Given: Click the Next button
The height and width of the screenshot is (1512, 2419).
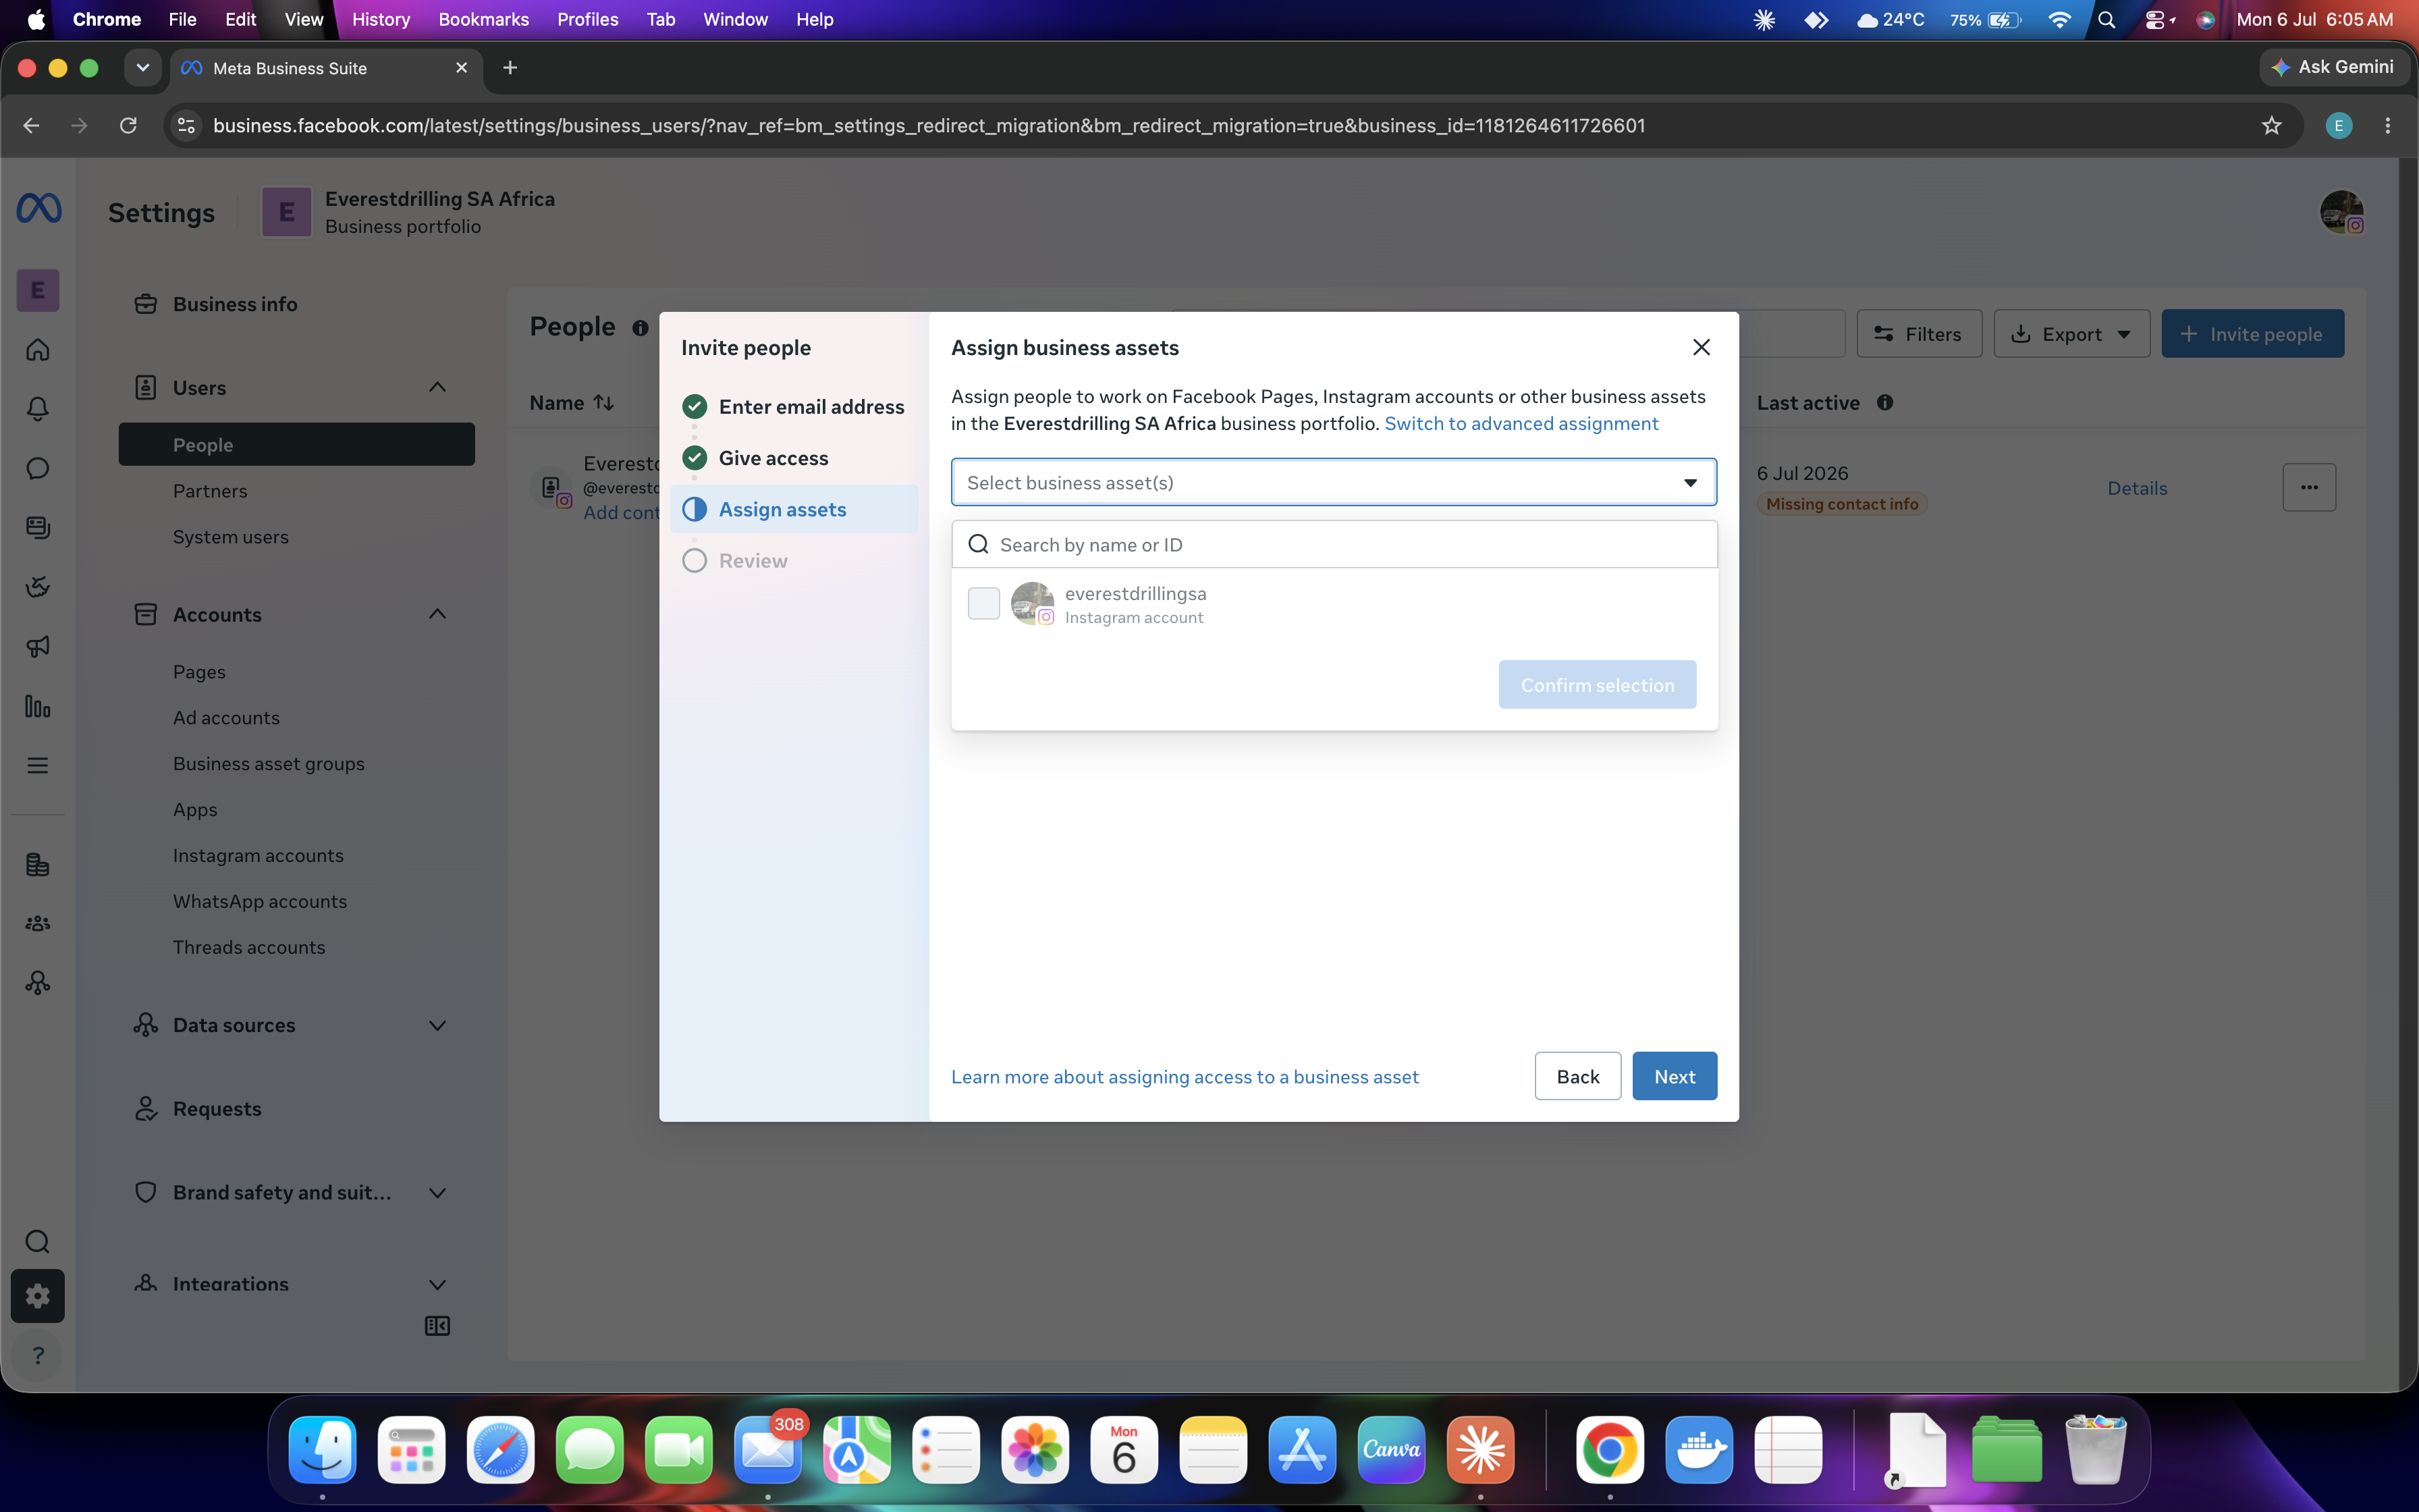Looking at the screenshot, I should [x=1675, y=1076].
